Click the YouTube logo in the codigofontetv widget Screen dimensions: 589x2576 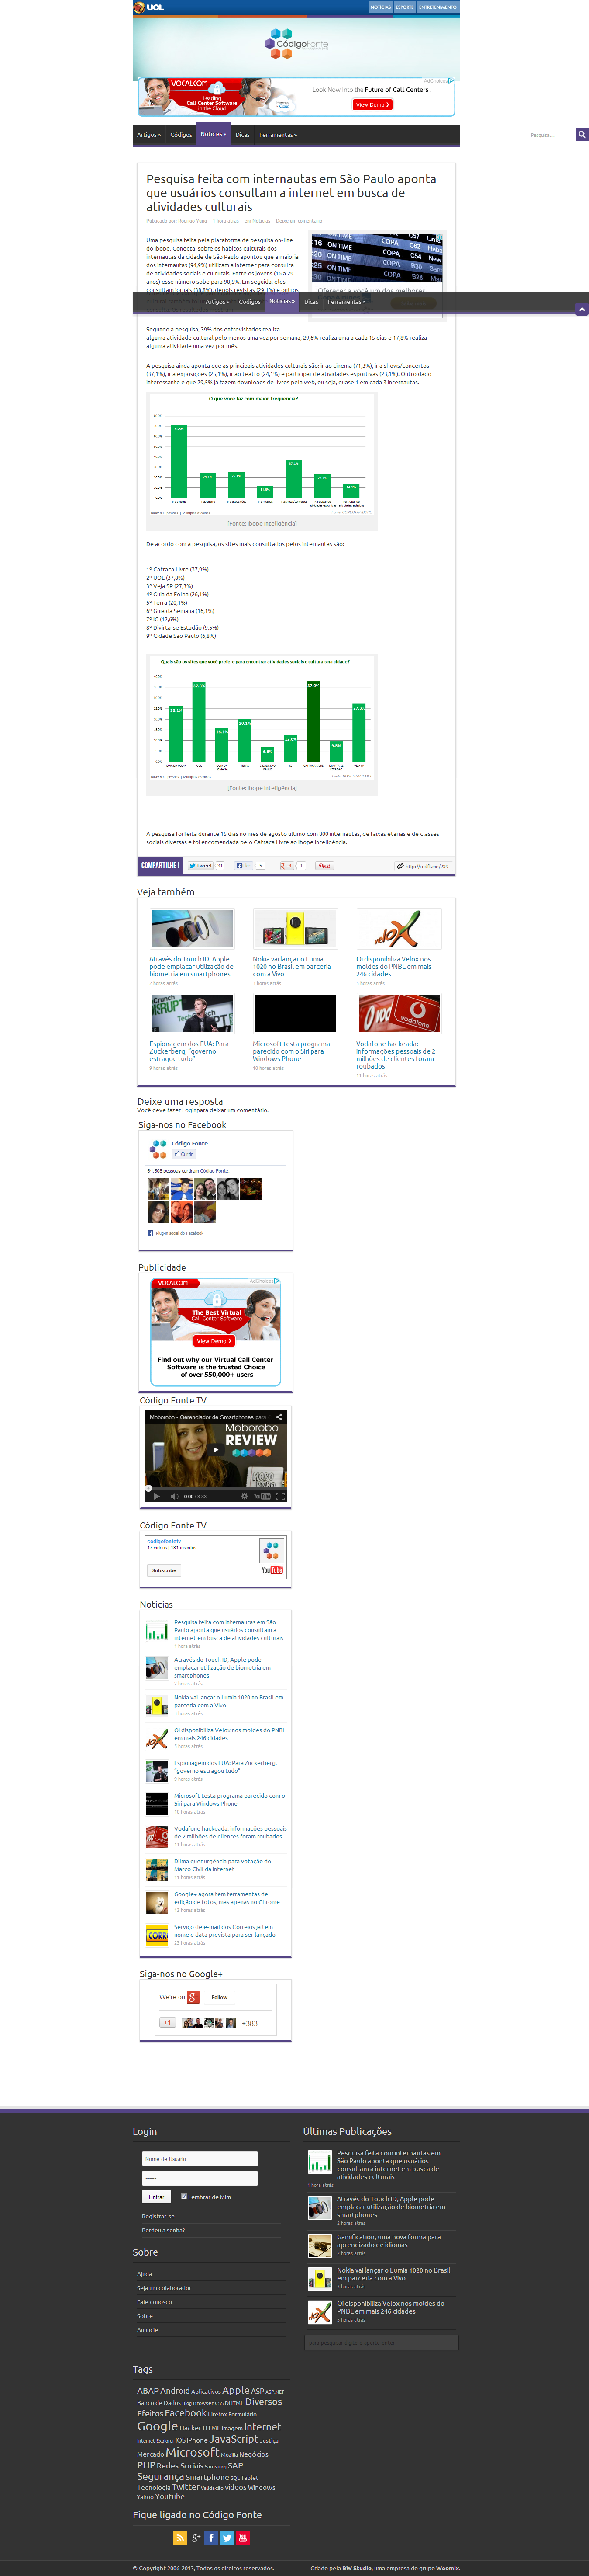tap(272, 1570)
